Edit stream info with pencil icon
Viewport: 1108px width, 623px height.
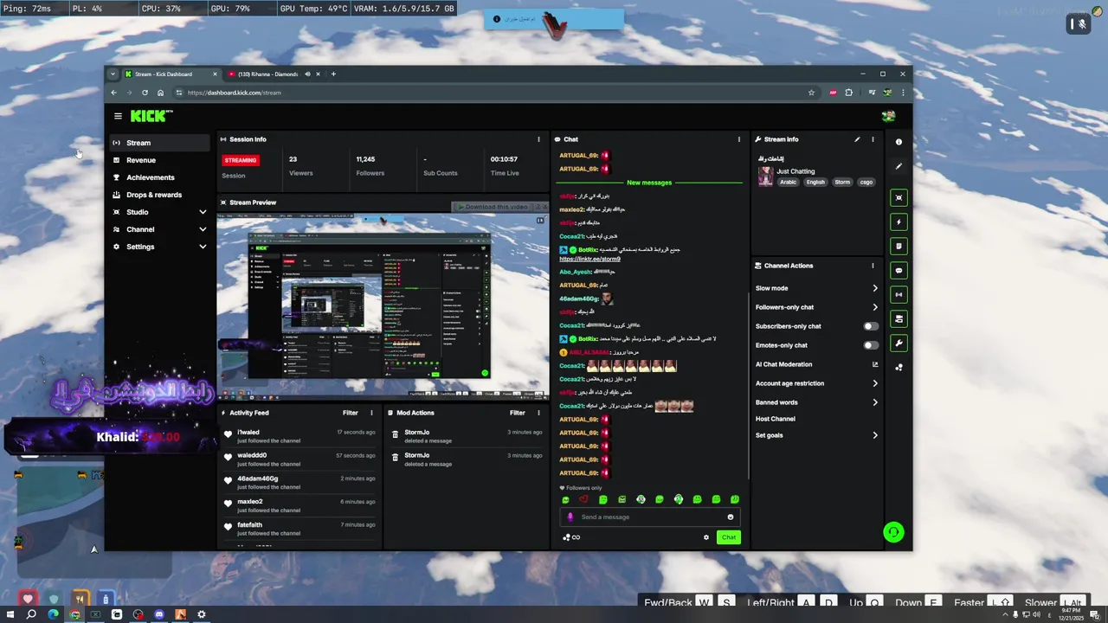point(857,139)
